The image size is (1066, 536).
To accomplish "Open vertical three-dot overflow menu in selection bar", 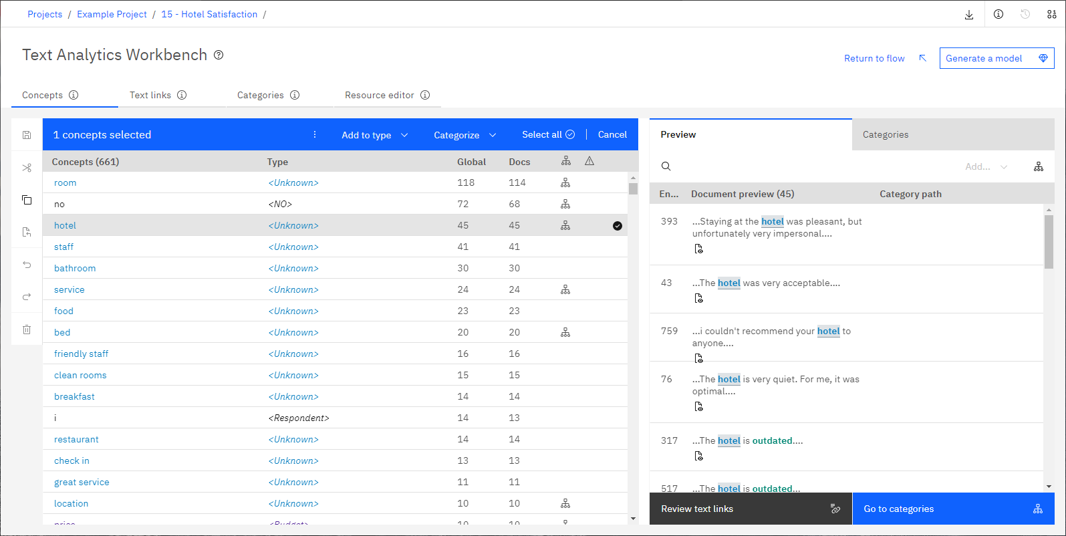I will click(x=315, y=134).
